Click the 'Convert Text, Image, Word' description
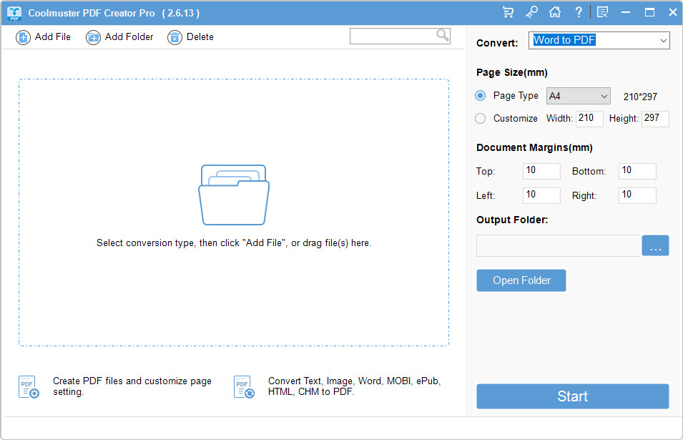Image resolution: width=683 pixels, height=440 pixels. click(355, 386)
